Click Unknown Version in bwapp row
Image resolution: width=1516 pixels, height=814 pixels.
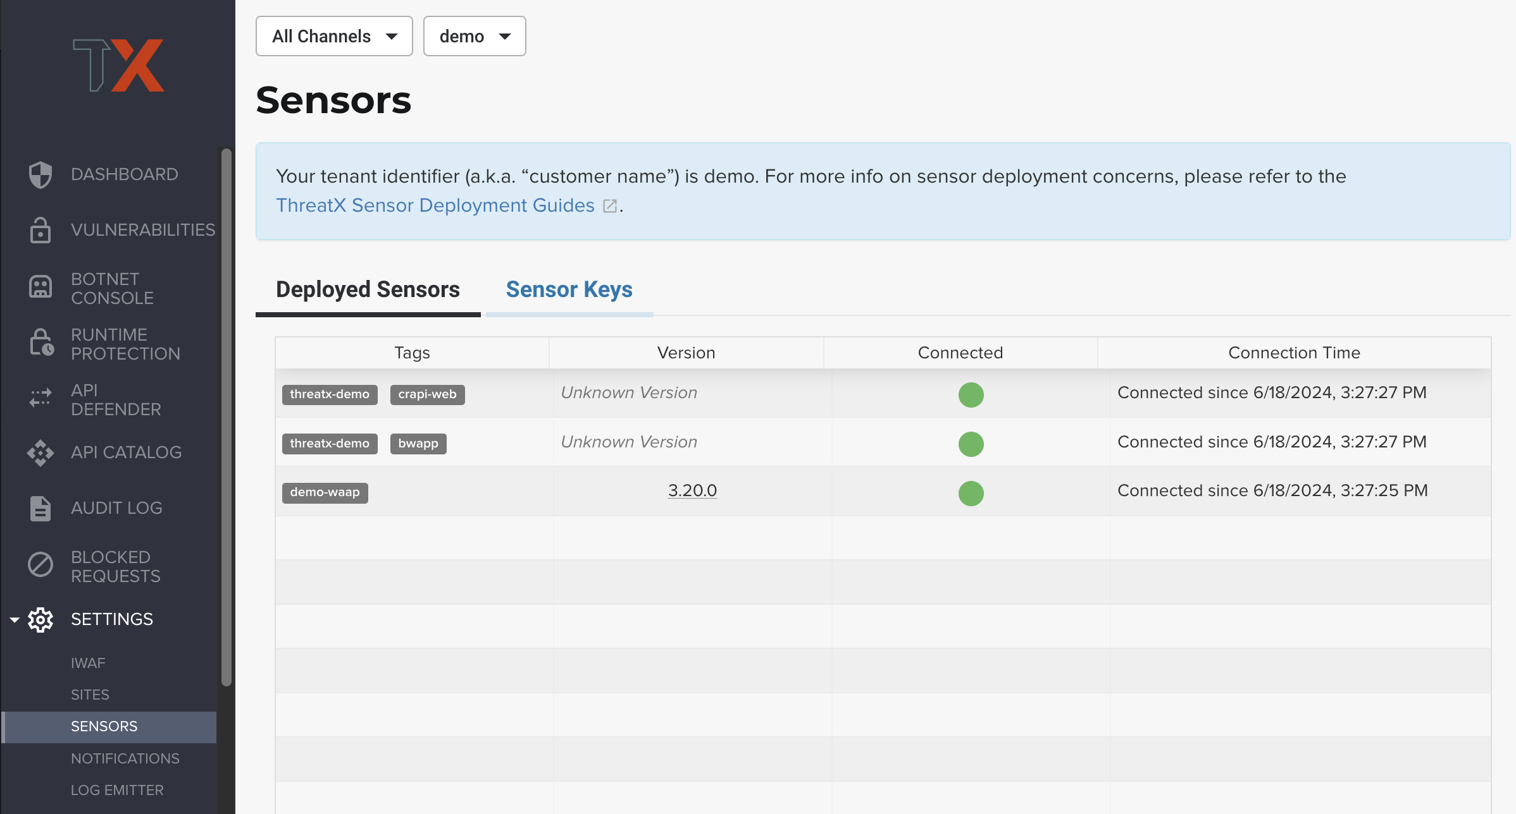point(629,442)
